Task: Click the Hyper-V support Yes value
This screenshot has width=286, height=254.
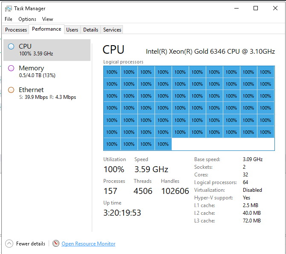Action: 246,198
